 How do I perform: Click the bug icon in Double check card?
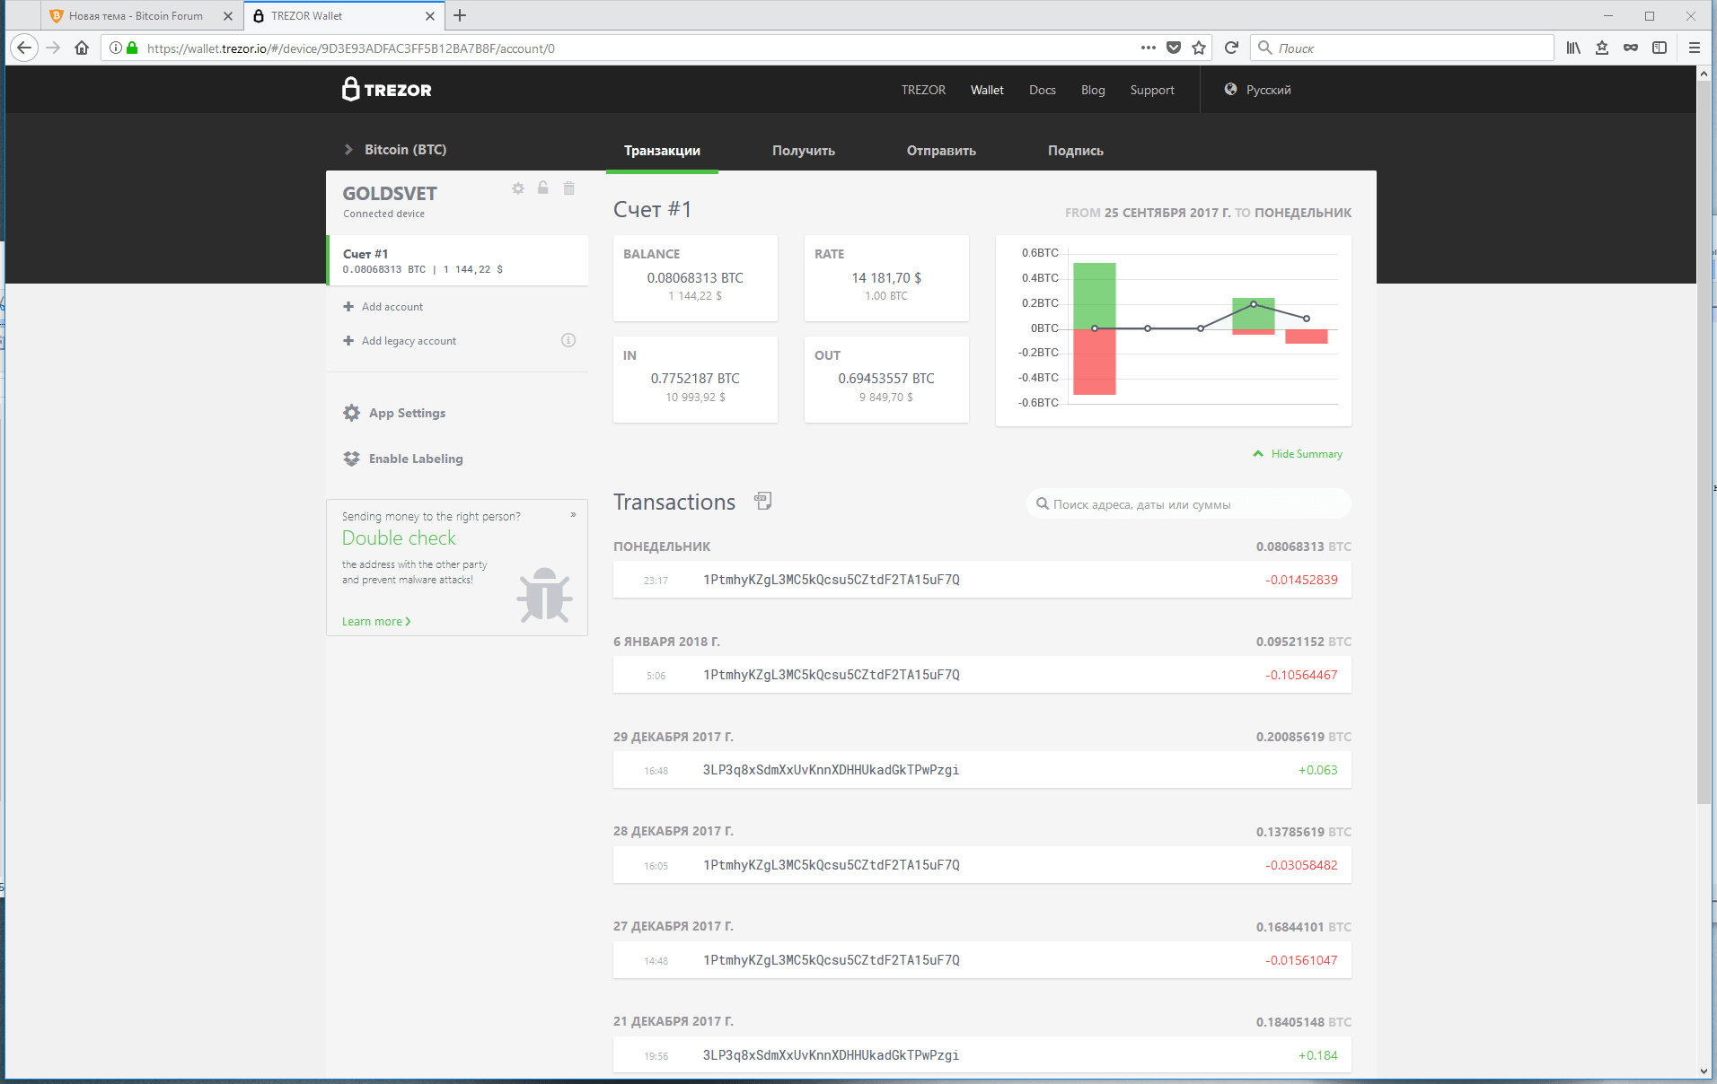click(x=544, y=594)
